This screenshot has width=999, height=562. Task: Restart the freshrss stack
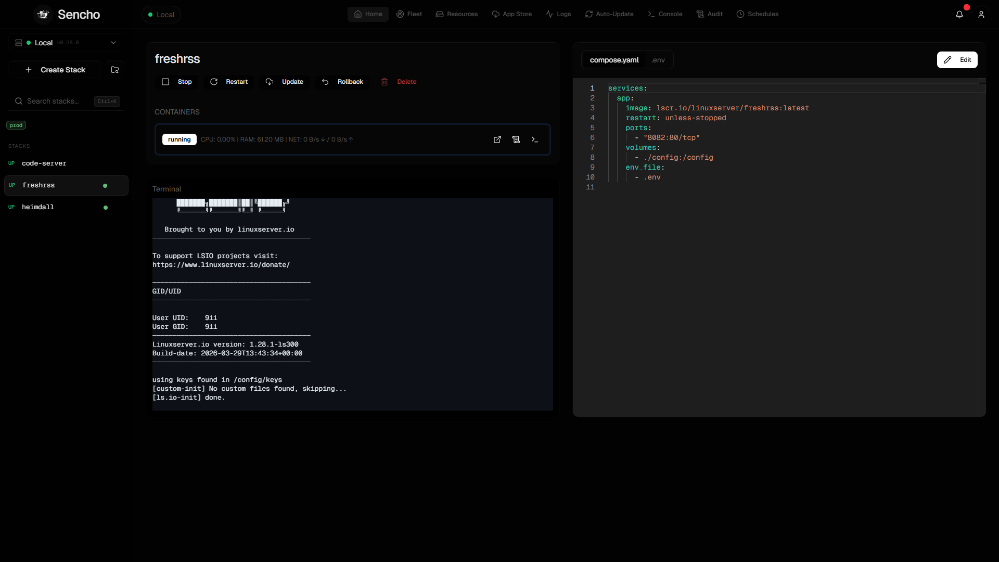pos(229,82)
